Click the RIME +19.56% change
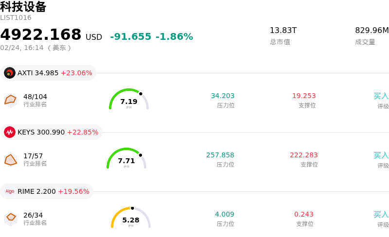This screenshot has height=237, width=389. 74,191
